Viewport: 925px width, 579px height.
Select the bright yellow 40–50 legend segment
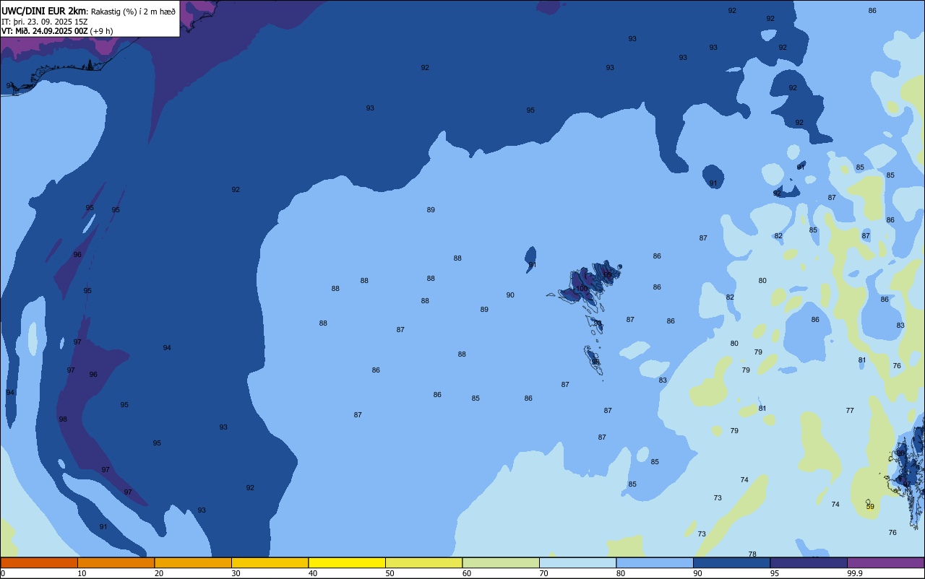coord(347,562)
